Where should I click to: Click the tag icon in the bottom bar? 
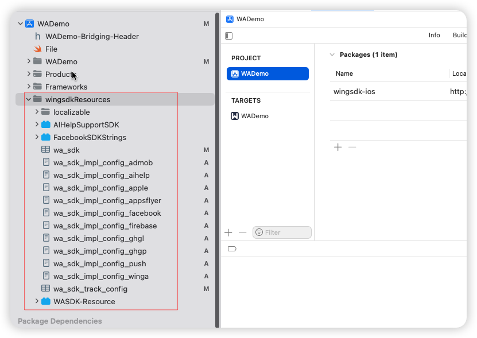(232, 249)
